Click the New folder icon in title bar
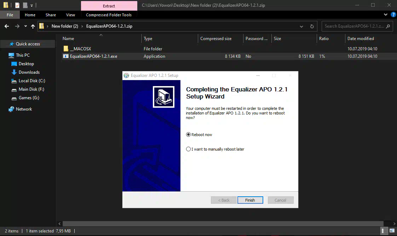This screenshot has height=236, width=397. [25, 5]
